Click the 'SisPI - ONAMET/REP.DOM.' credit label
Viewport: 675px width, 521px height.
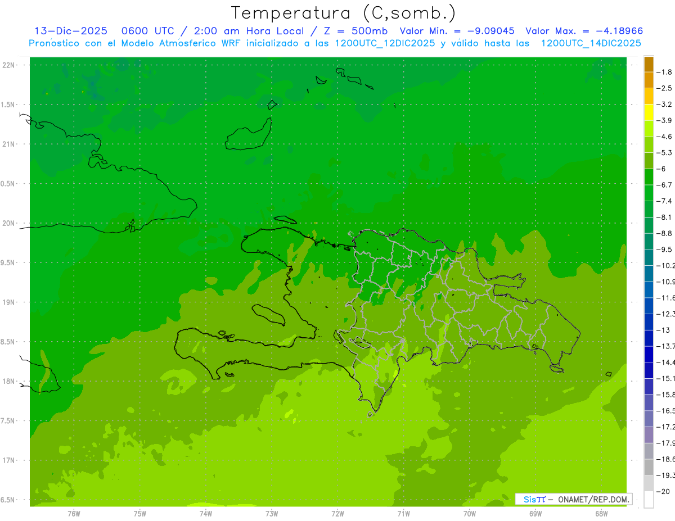point(574,499)
